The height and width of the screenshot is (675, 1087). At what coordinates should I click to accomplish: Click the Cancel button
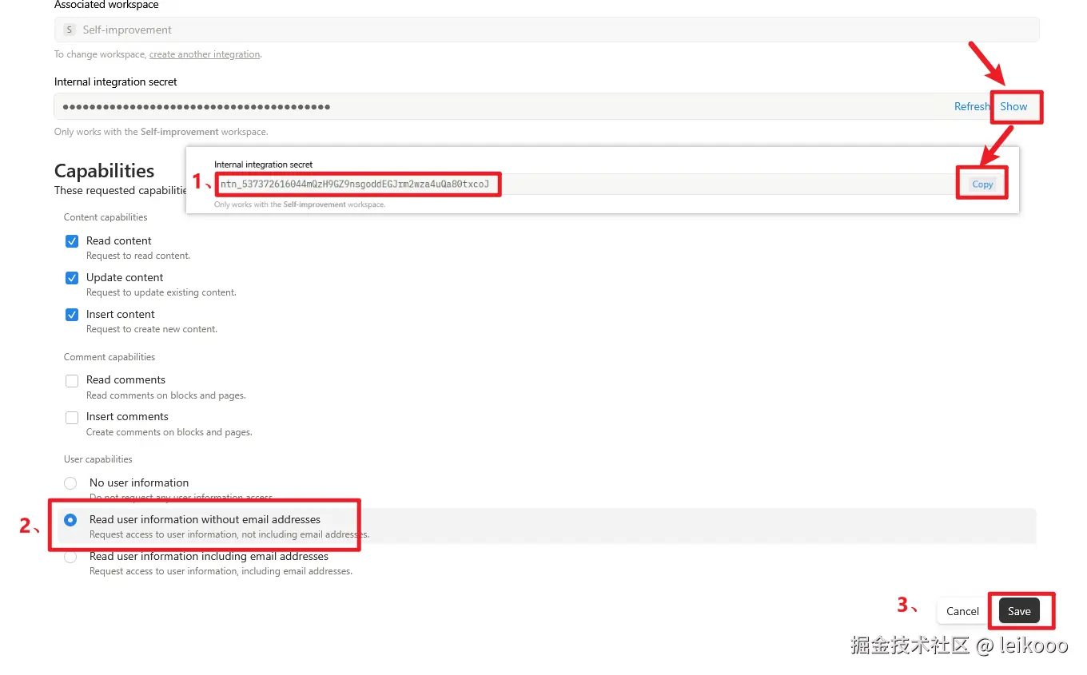click(962, 611)
